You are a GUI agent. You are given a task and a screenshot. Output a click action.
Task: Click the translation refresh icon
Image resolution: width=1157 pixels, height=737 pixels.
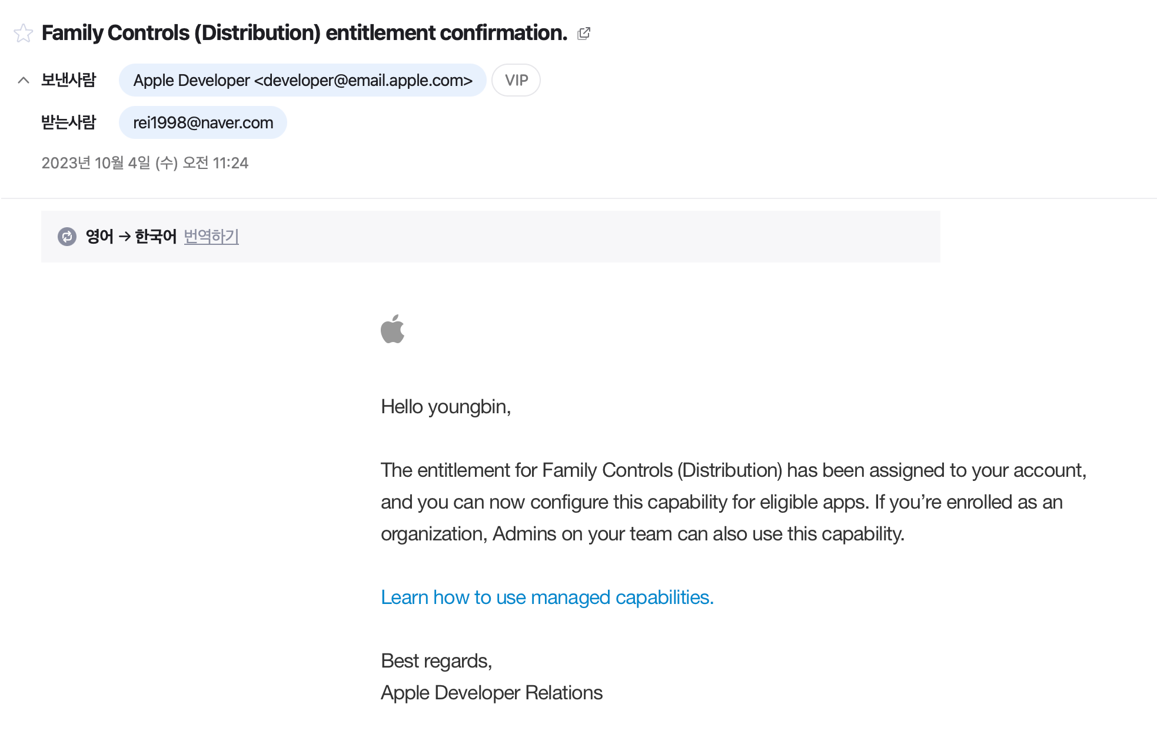67,237
